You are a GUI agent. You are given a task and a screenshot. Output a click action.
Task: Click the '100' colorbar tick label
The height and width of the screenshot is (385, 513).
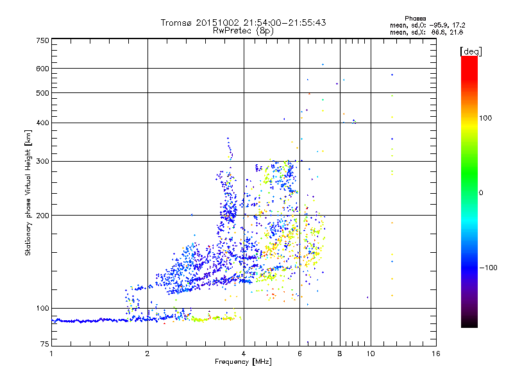pos(485,118)
